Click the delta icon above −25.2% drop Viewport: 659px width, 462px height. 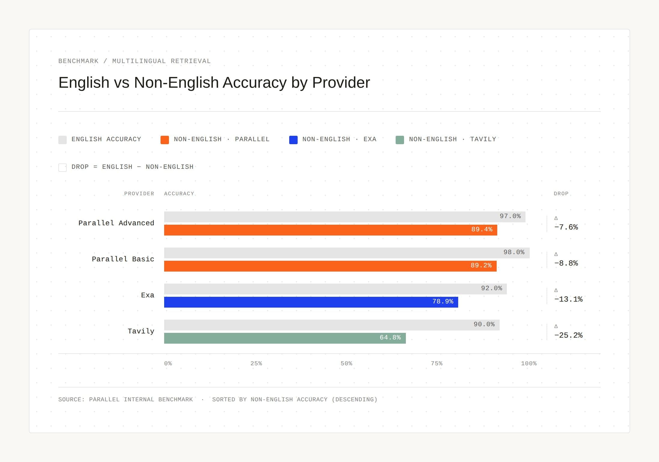pos(556,326)
